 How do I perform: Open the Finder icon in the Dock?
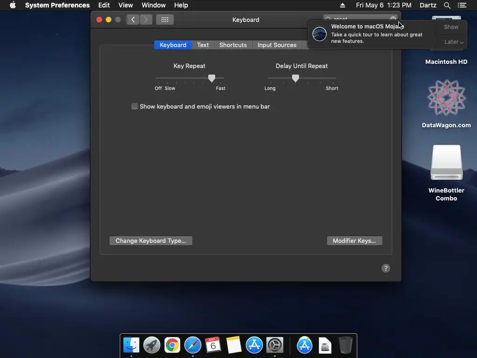(131, 345)
